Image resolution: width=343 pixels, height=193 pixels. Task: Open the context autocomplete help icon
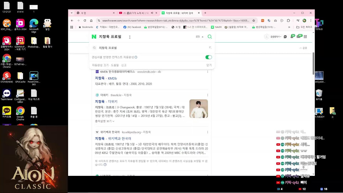tap(136, 57)
